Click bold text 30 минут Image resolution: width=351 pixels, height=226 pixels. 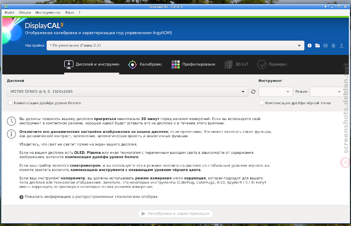pos(150,119)
